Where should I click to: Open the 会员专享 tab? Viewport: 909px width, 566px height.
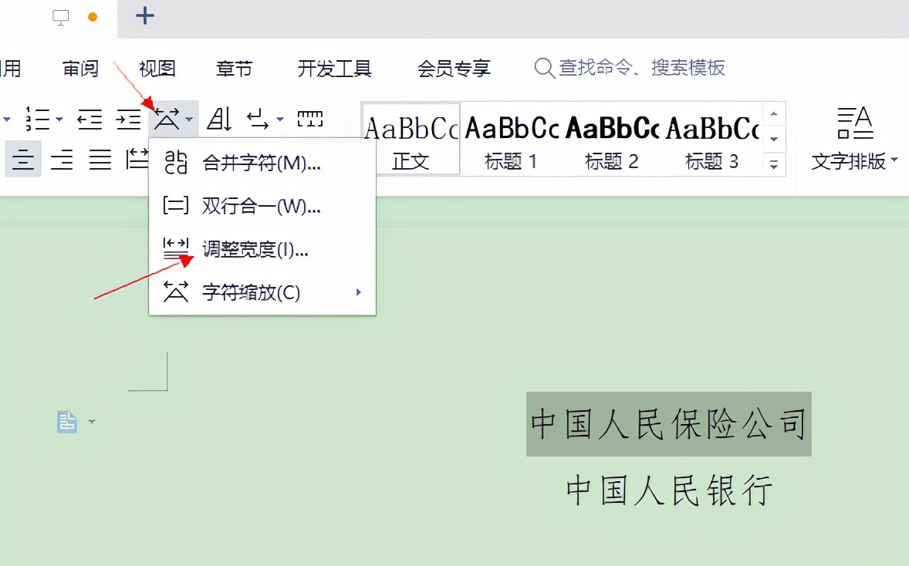(x=454, y=69)
